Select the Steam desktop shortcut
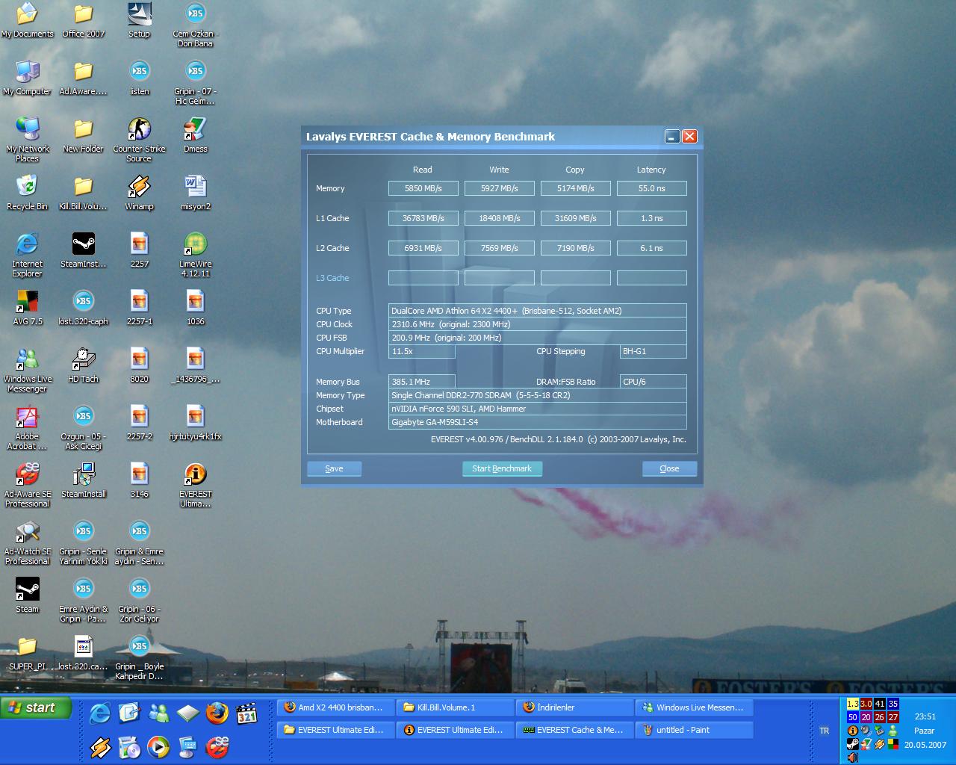Image resolution: width=956 pixels, height=765 pixels. tap(27, 596)
